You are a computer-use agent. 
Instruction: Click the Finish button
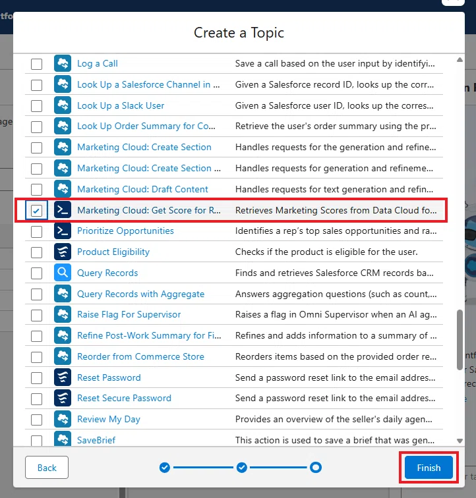tap(429, 468)
